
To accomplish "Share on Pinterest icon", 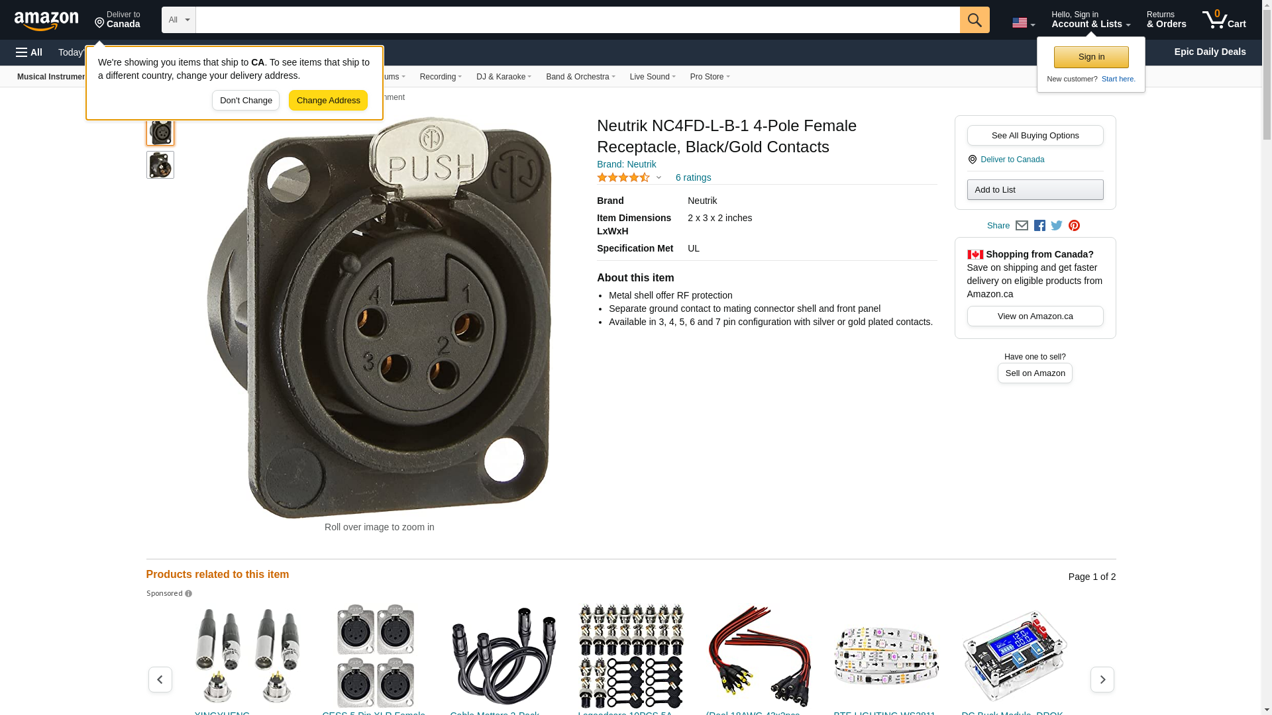I will click(1074, 226).
